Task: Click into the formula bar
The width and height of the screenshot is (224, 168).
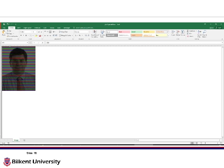Action: click(133, 43)
